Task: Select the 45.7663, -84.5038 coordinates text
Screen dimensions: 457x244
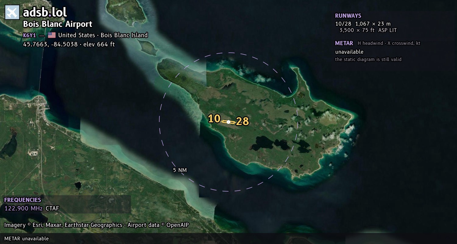Action: 69,44
